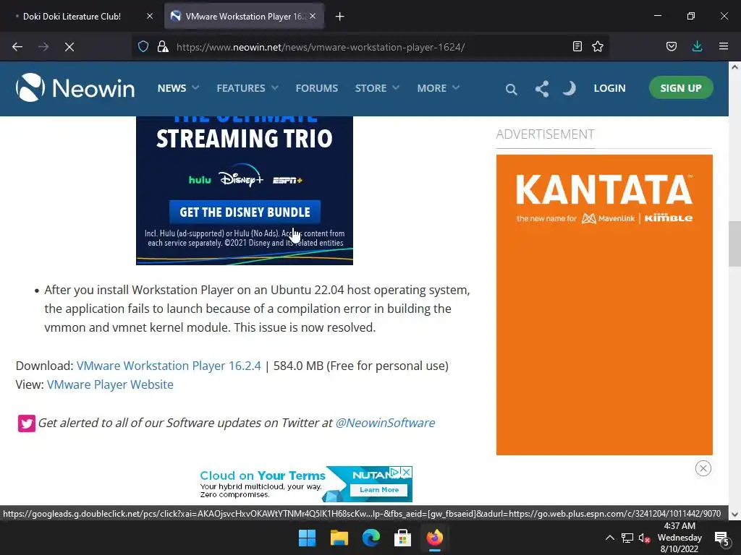This screenshot has width=741, height=555.
Task: Expand the NEWS menu
Action: [178, 88]
